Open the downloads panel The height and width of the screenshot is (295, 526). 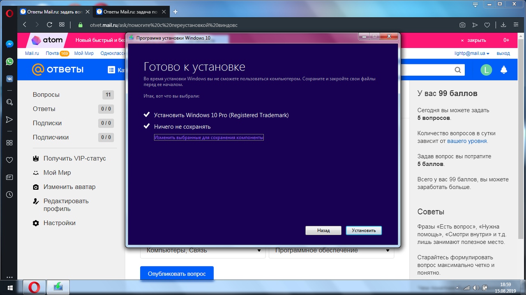point(504,25)
